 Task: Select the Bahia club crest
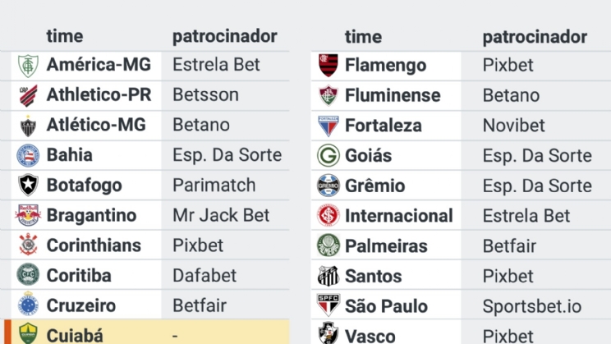[x=28, y=154]
